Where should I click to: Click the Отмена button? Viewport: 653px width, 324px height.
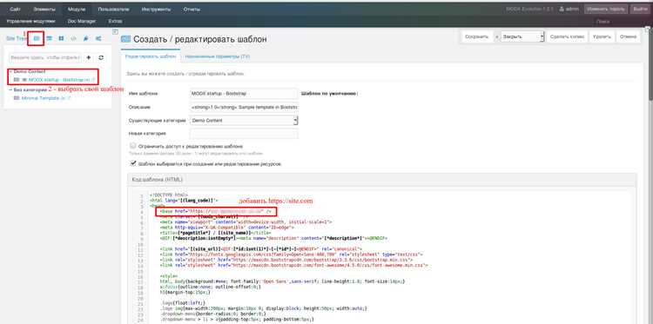tap(628, 36)
